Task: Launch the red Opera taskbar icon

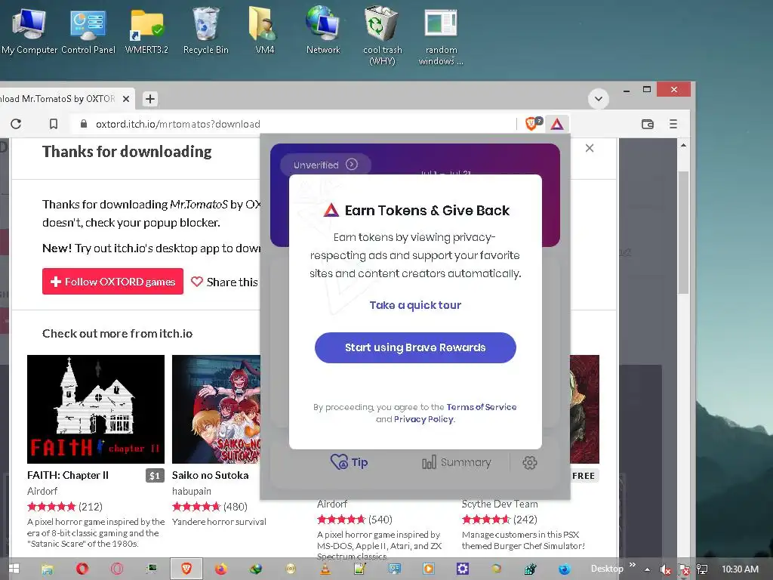Action: click(82, 569)
